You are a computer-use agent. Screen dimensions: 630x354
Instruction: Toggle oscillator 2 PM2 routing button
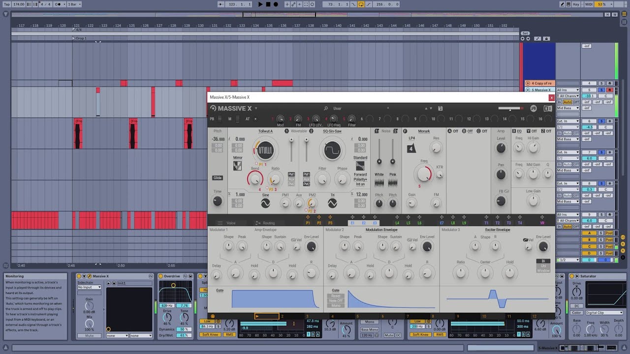click(307, 184)
